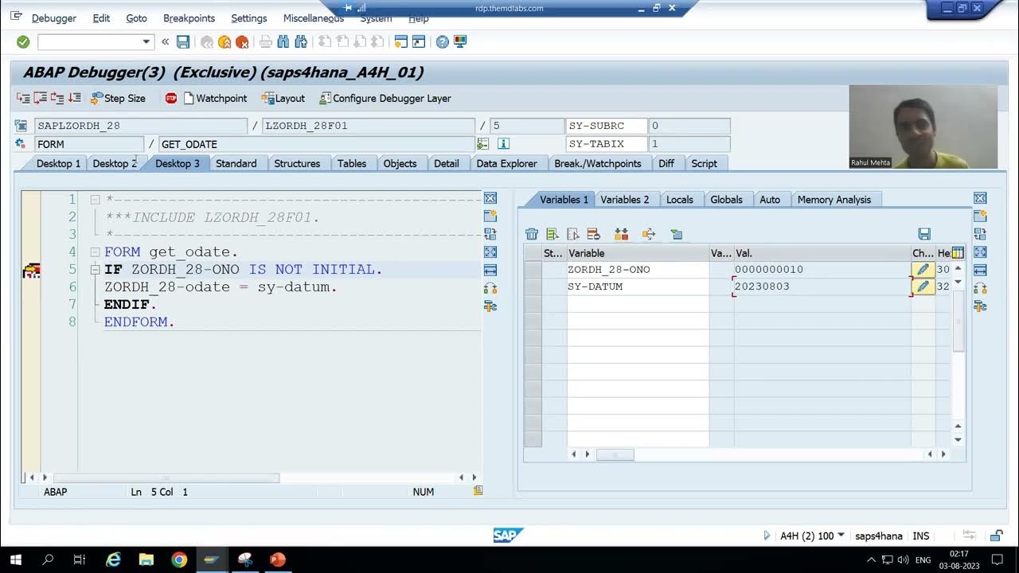The image size is (1019, 573).
Task: Open the Goto menu
Action: coord(137,18)
